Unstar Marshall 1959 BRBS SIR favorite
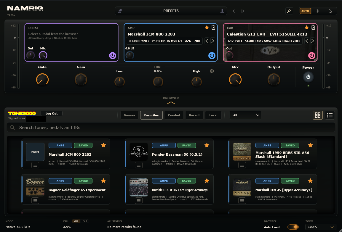Screen dimensions: 342x232 click(310, 145)
